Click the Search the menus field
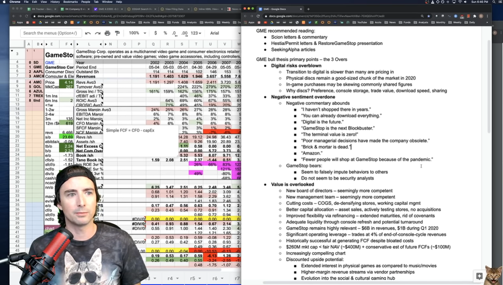Viewport: 503px width, 285px height. coord(50,33)
